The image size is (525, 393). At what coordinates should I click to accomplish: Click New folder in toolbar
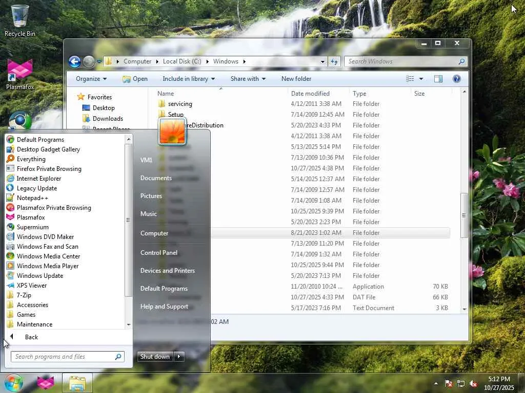[296, 78]
